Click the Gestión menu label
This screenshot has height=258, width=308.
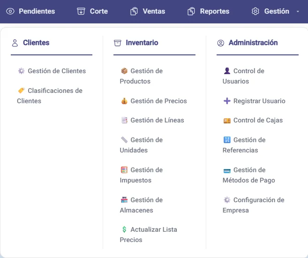[x=277, y=11]
